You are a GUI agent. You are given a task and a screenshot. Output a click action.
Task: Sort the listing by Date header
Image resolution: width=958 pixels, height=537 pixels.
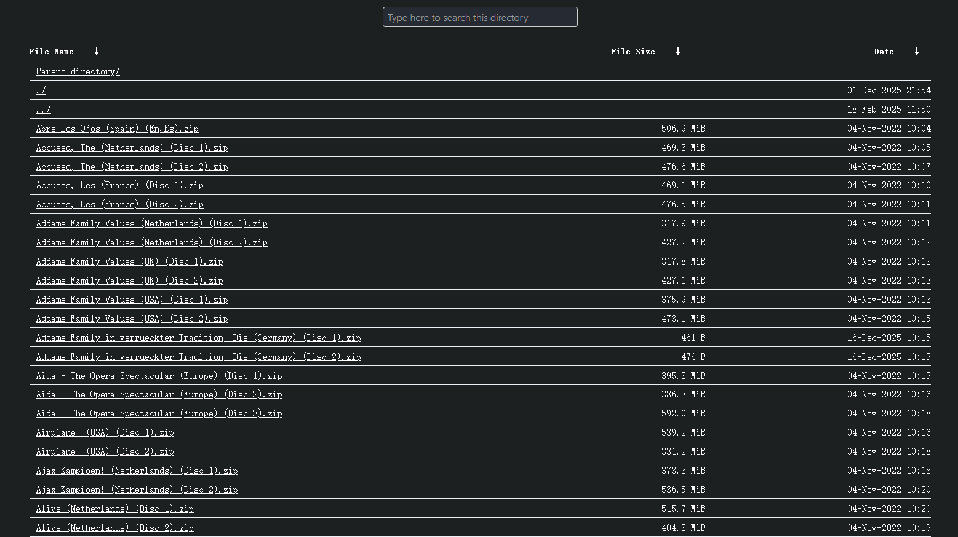coord(884,52)
